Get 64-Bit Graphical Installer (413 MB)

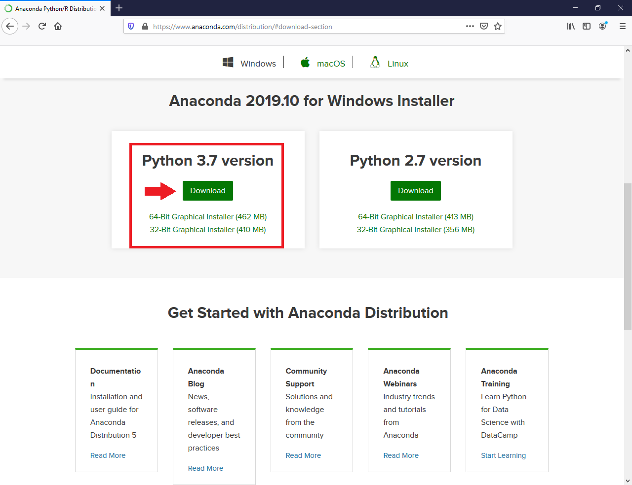point(416,217)
